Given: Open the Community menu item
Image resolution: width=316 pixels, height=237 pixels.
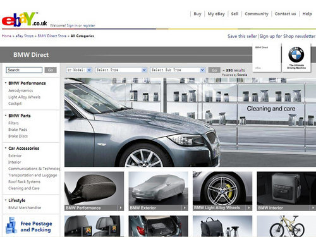Looking at the screenshot, I should click(257, 14).
